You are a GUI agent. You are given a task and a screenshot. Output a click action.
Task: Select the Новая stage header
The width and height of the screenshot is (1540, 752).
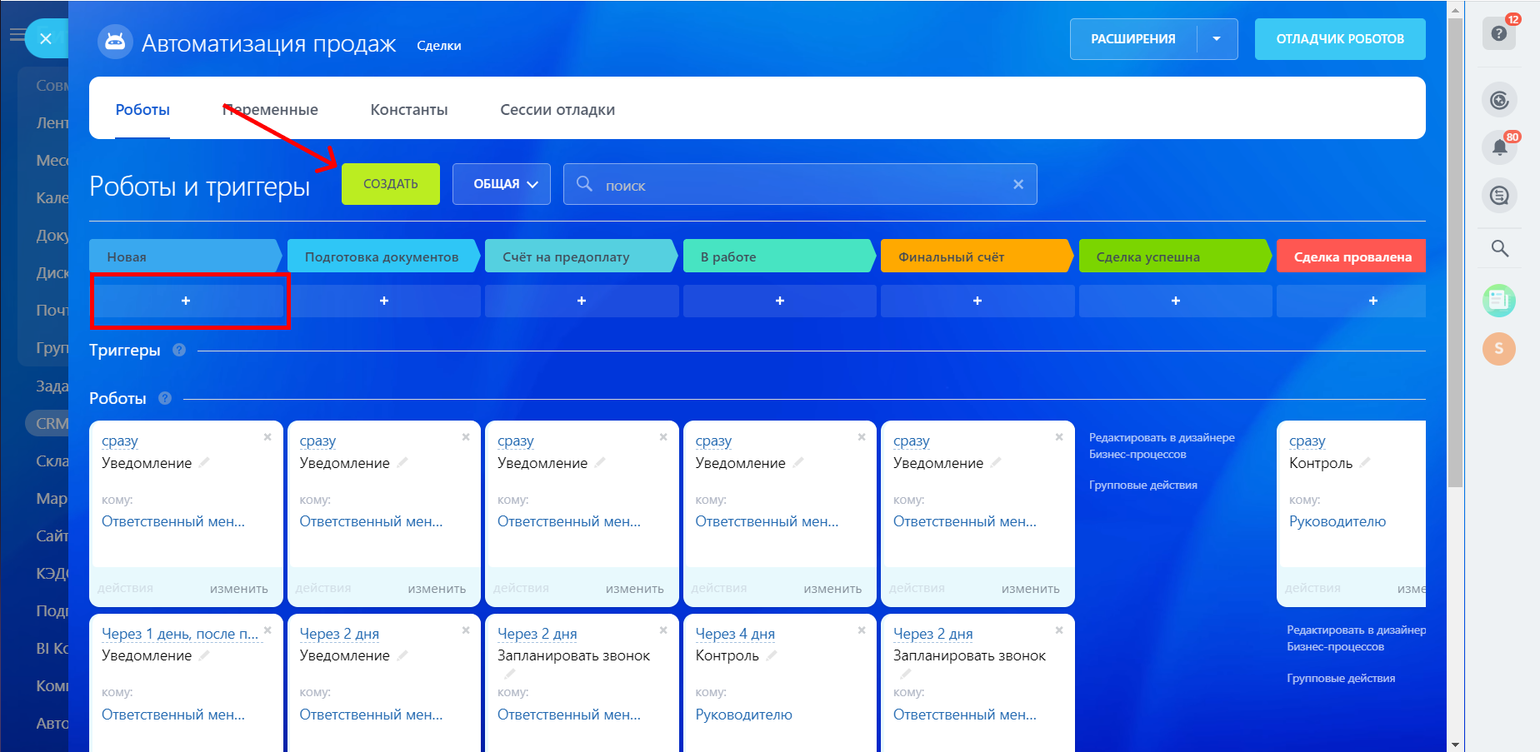[x=186, y=256]
